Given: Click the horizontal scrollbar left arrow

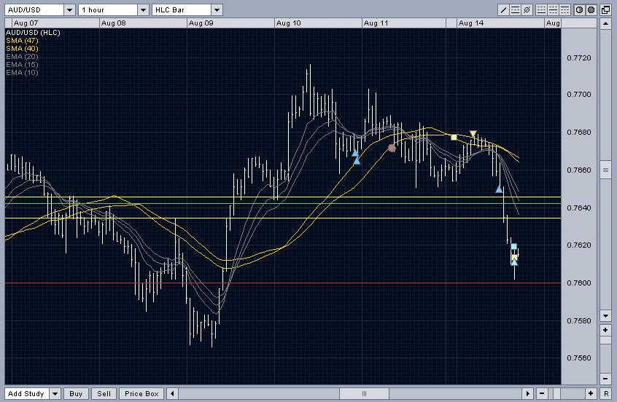Looking at the screenshot, I should (x=172, y=393).
